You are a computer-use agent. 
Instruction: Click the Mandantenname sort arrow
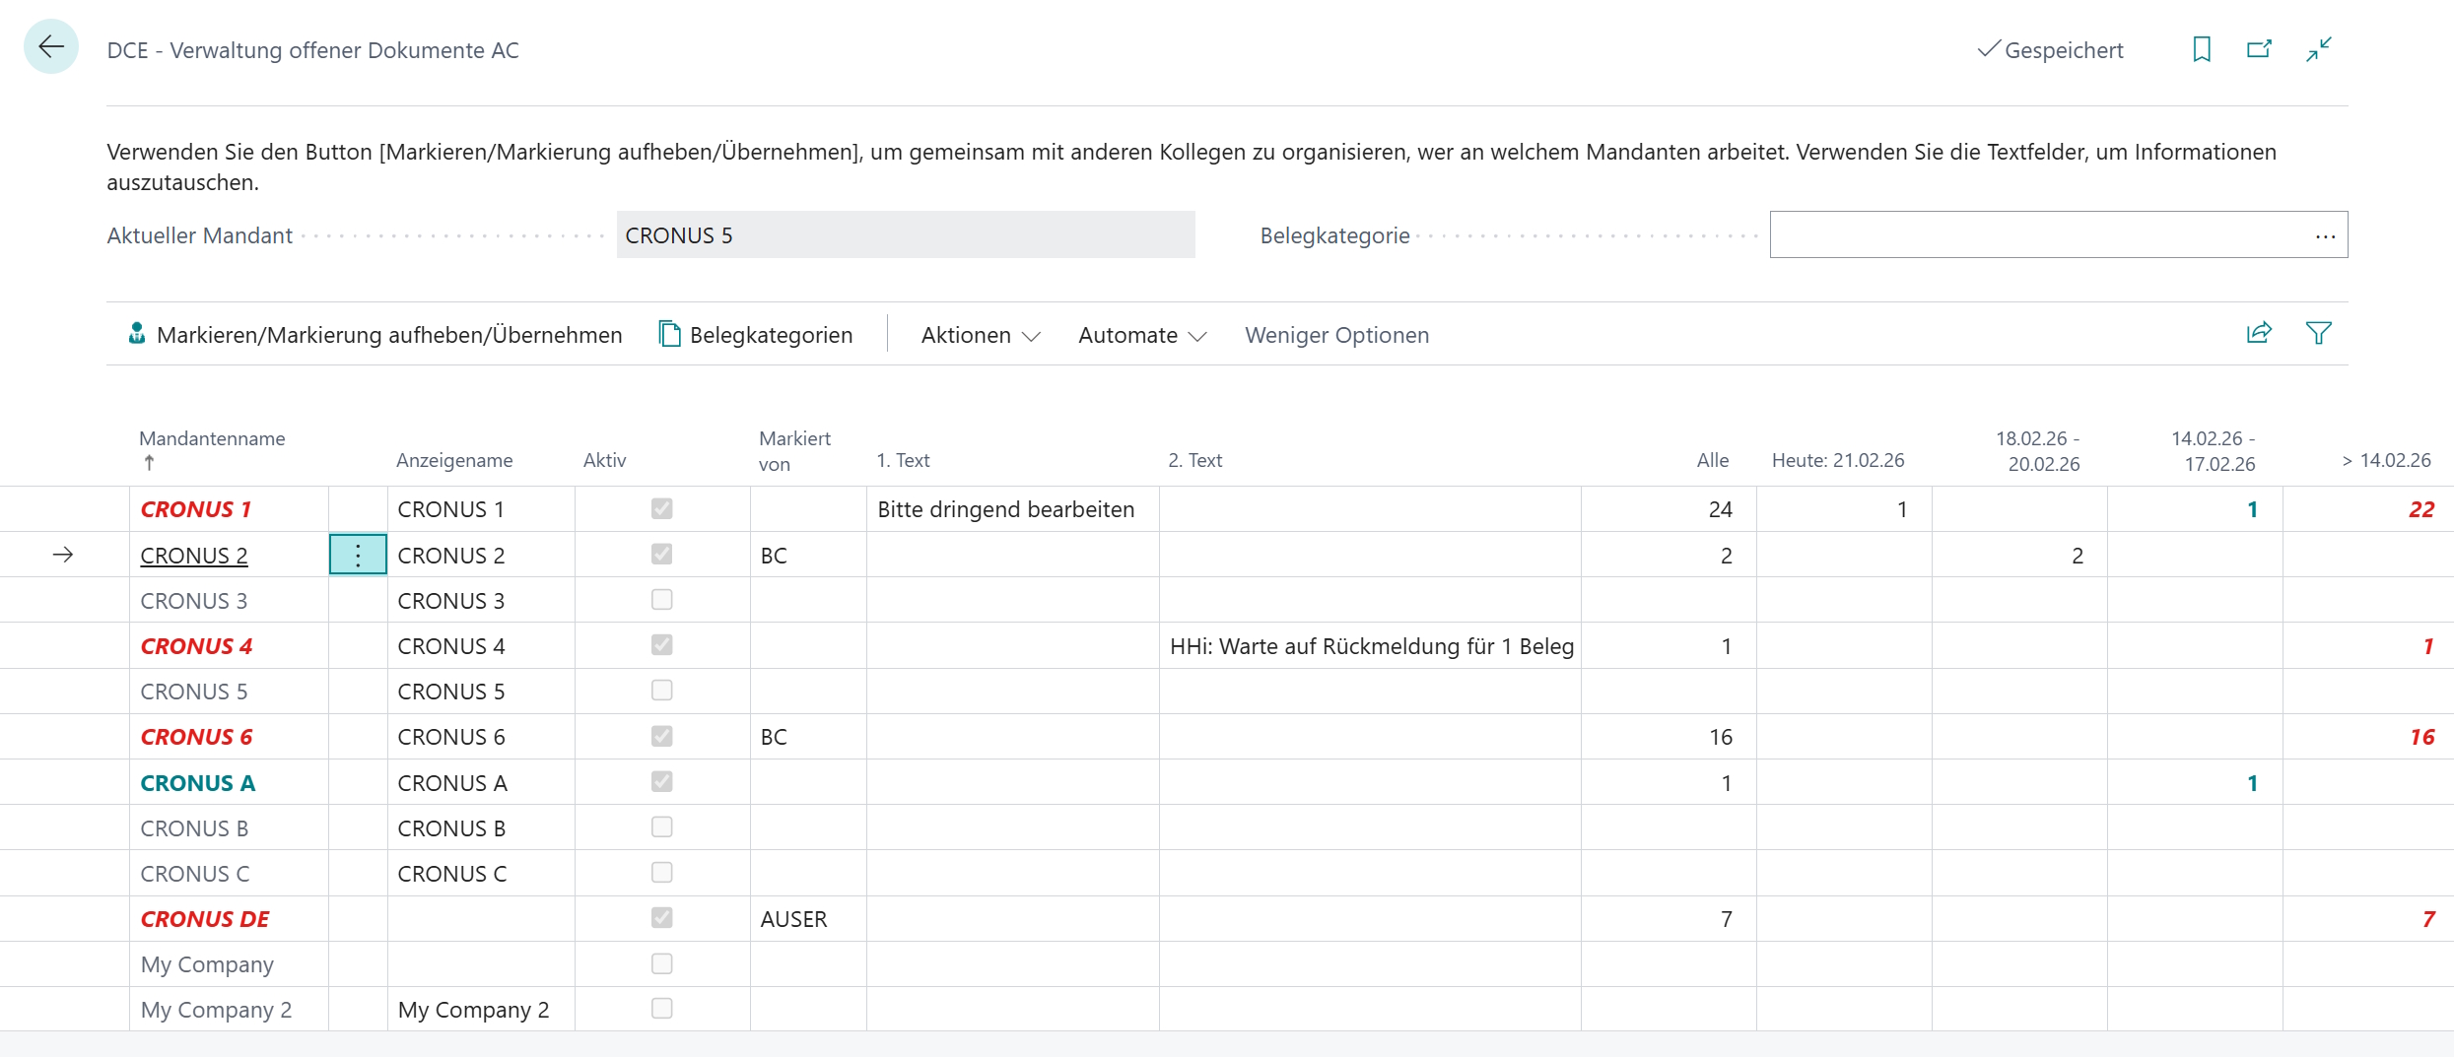tap(148, 463)
